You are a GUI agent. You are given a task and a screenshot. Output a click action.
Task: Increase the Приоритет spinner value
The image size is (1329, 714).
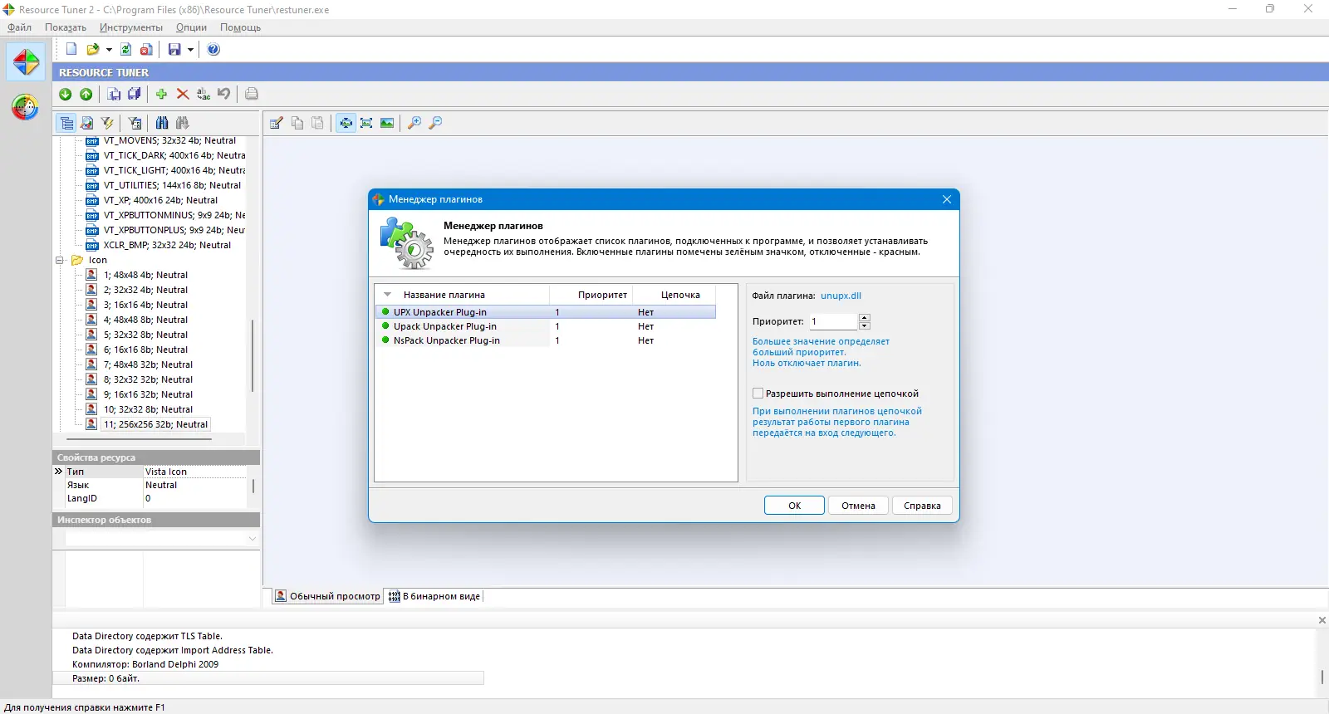click(x=865, y=317)
